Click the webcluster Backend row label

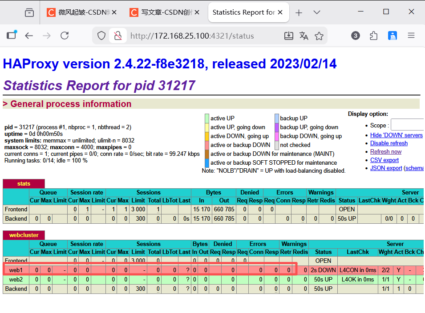pos(16,289)
